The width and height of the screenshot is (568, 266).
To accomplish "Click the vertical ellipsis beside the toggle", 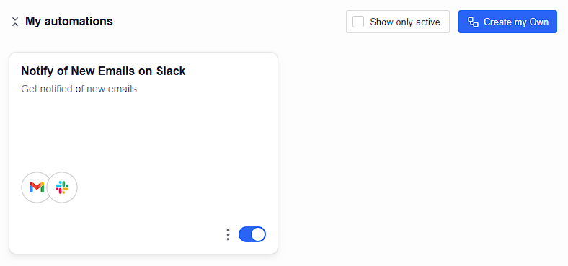I will [228, 234].
